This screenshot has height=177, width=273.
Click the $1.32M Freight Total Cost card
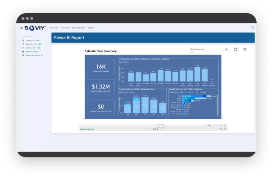point(101,87)
